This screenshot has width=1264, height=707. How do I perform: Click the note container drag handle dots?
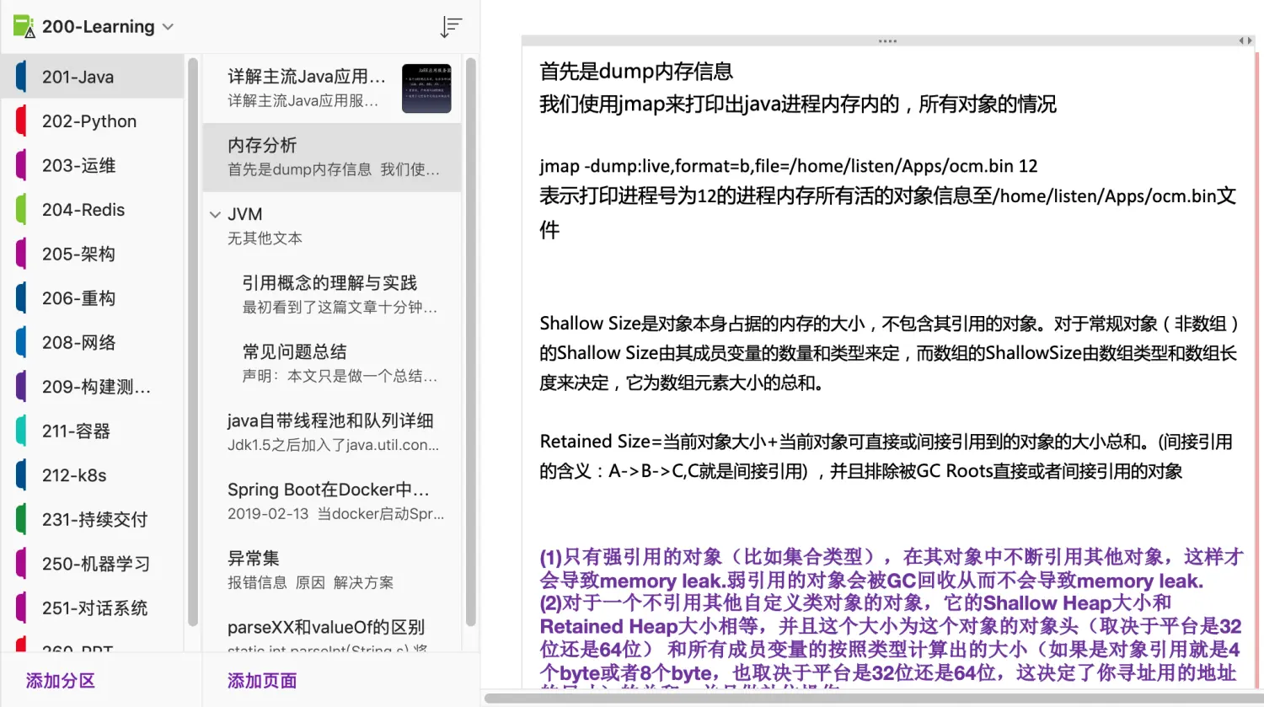click(887, 40)
